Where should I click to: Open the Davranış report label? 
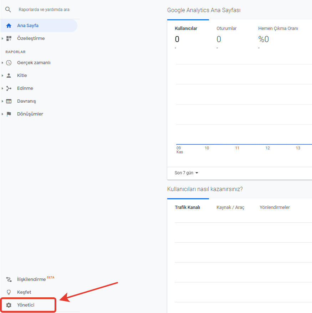(x=26, y=101)
